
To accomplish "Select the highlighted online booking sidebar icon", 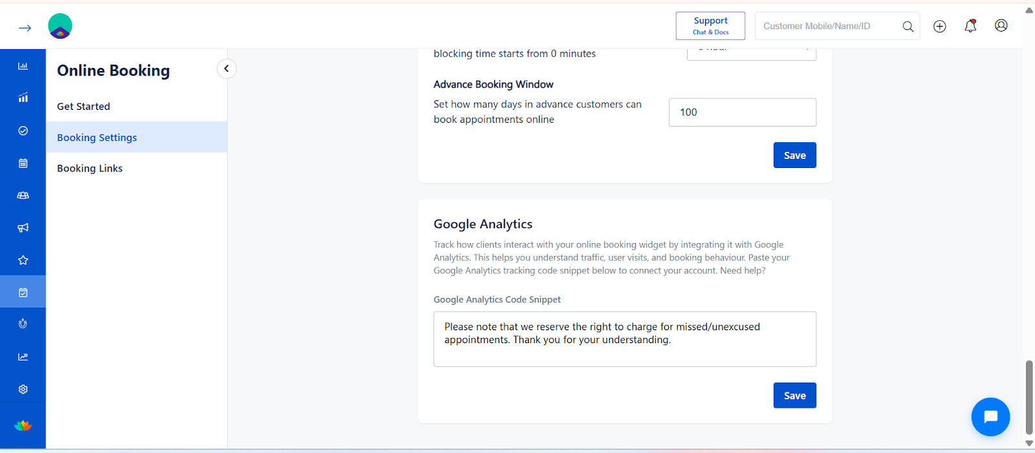I will pos(23,292).
